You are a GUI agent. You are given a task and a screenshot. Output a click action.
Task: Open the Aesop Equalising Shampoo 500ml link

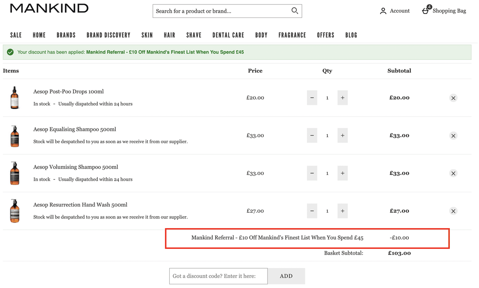pos(75,129)
